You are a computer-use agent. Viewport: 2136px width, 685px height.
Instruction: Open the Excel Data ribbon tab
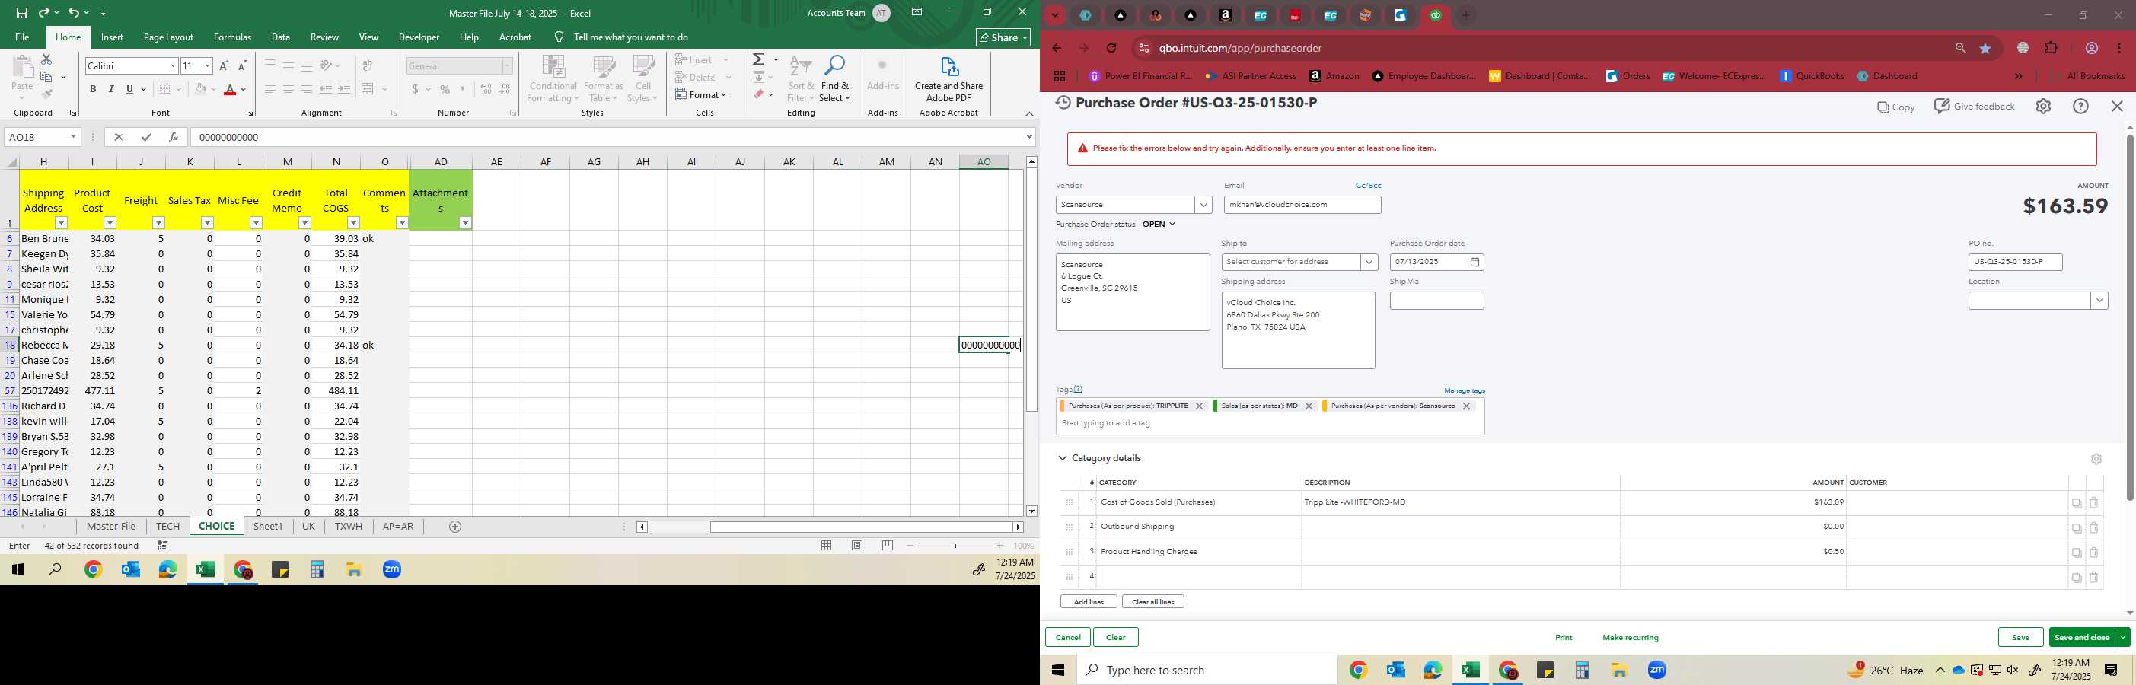281,37
